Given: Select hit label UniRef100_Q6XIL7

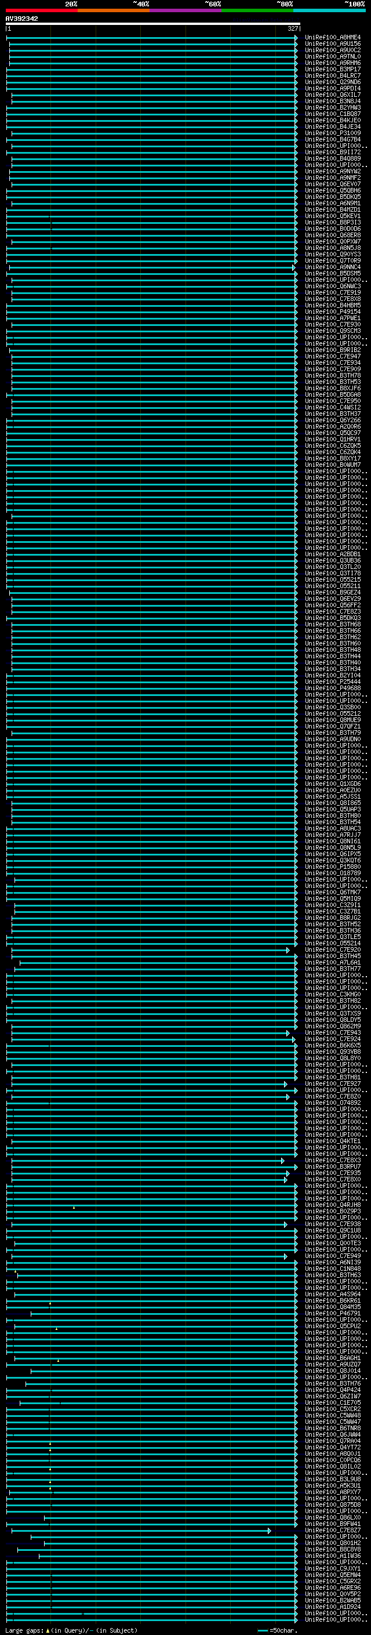Looking at the screenshot, I should [333, 95].
